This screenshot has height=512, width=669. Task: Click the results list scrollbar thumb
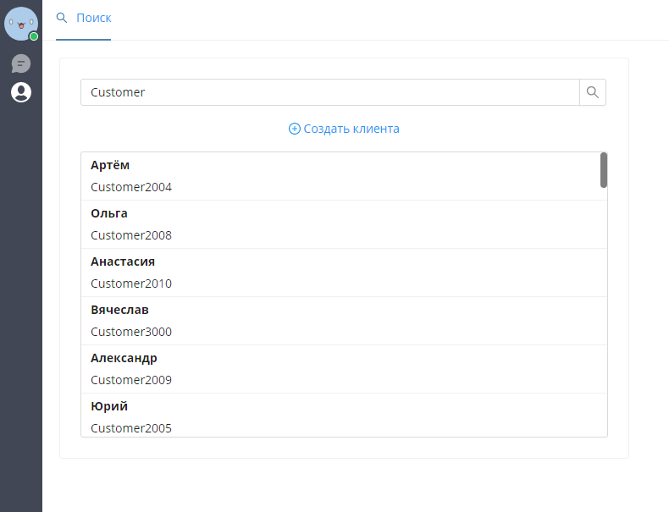coord(603,170)
